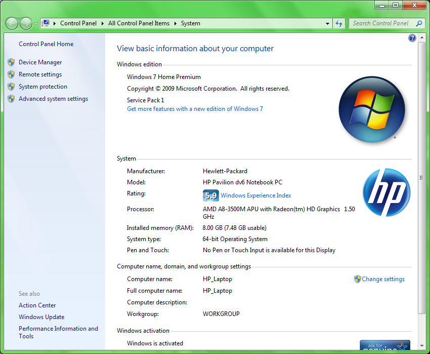The width and height of the screenshot is (430, 354).
Task: Open Windows Update from See also
Action: (x=41, y=317)
